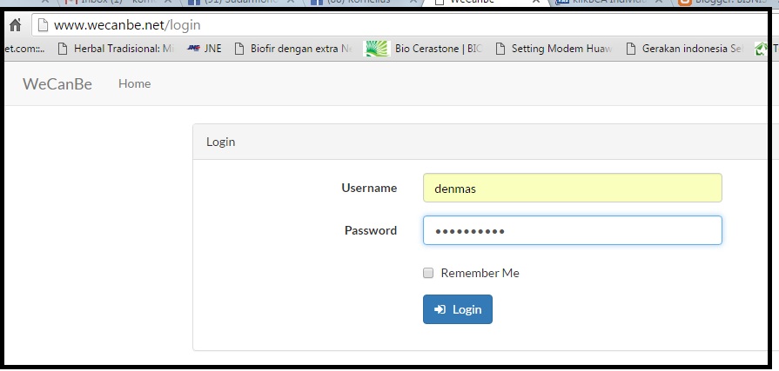Screen dimensions: 779x371
Task: Click the Username label
Action: coord(369,188)
